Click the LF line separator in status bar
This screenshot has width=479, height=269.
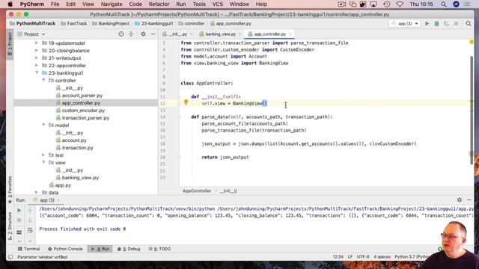click(350, 257)
